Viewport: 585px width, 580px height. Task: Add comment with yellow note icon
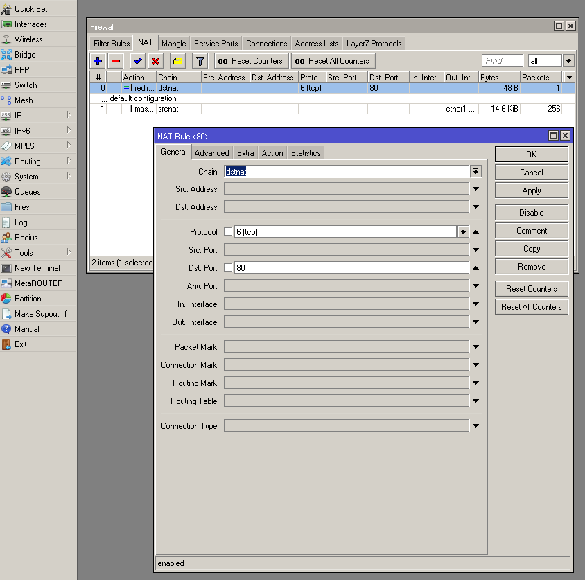tap(178, 61)
